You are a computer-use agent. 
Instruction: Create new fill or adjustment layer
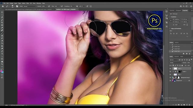[x=182, y=105]
